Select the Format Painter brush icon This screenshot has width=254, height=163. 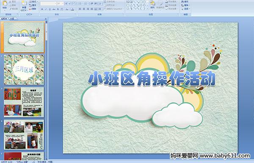tap(10, 9)
